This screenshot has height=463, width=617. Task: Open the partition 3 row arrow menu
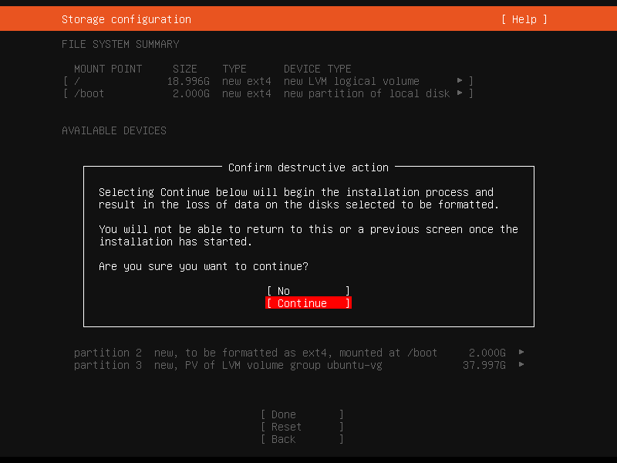coord(521,365)
